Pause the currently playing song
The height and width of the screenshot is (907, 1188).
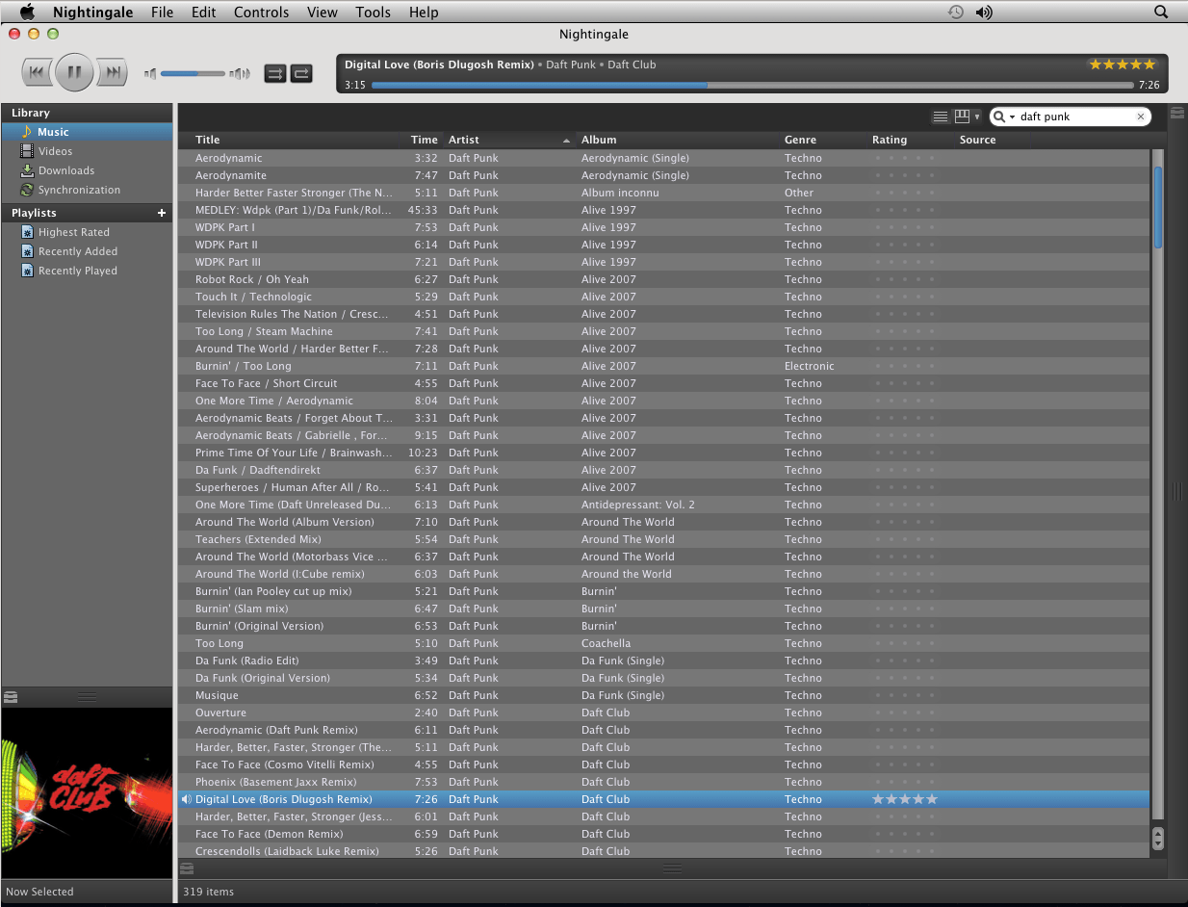(74, 72)
